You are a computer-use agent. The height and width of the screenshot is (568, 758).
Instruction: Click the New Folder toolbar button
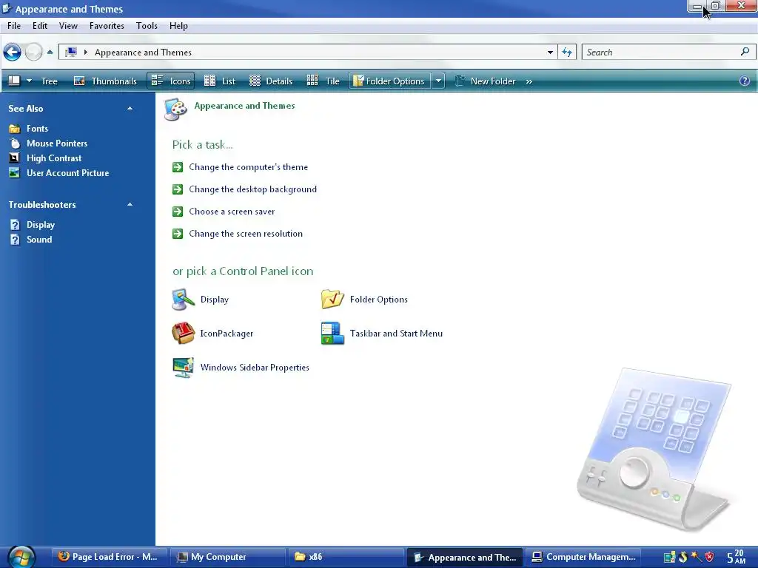(486, 81)
